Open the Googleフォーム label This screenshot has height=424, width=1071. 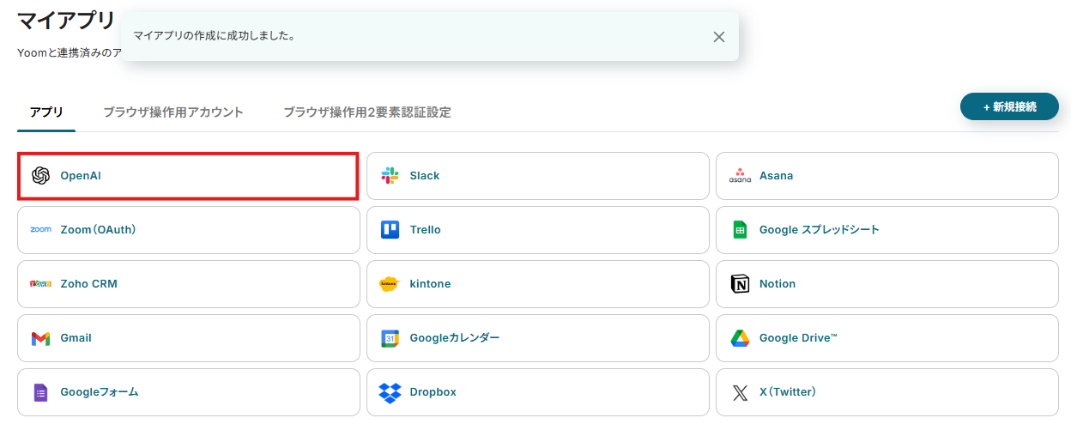tap(100, 392)
